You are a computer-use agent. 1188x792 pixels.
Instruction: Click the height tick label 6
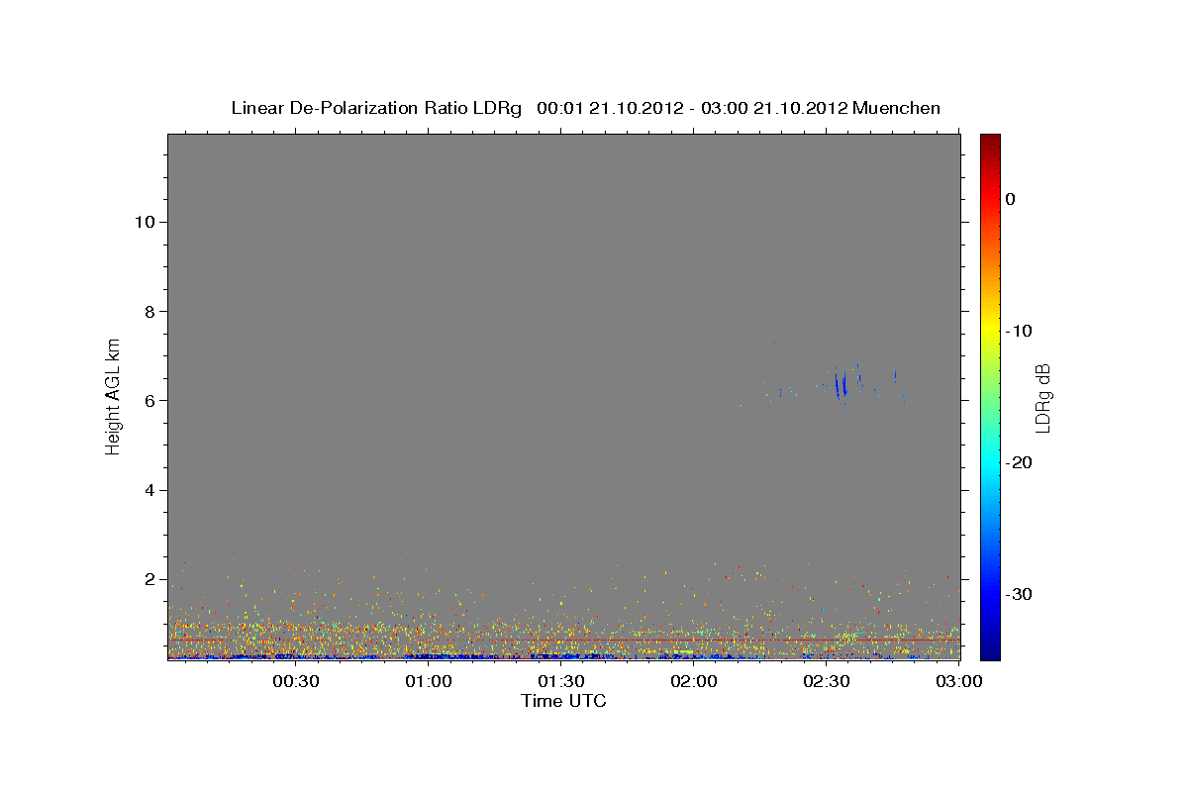tap(148, 401)
